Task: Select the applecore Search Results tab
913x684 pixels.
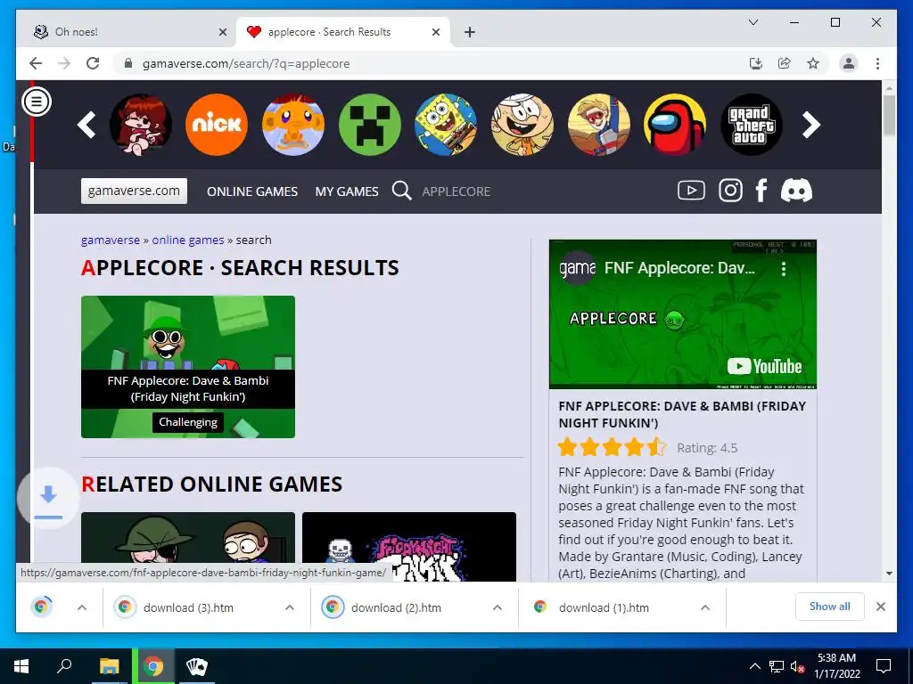Action: [x=343, y=32]
